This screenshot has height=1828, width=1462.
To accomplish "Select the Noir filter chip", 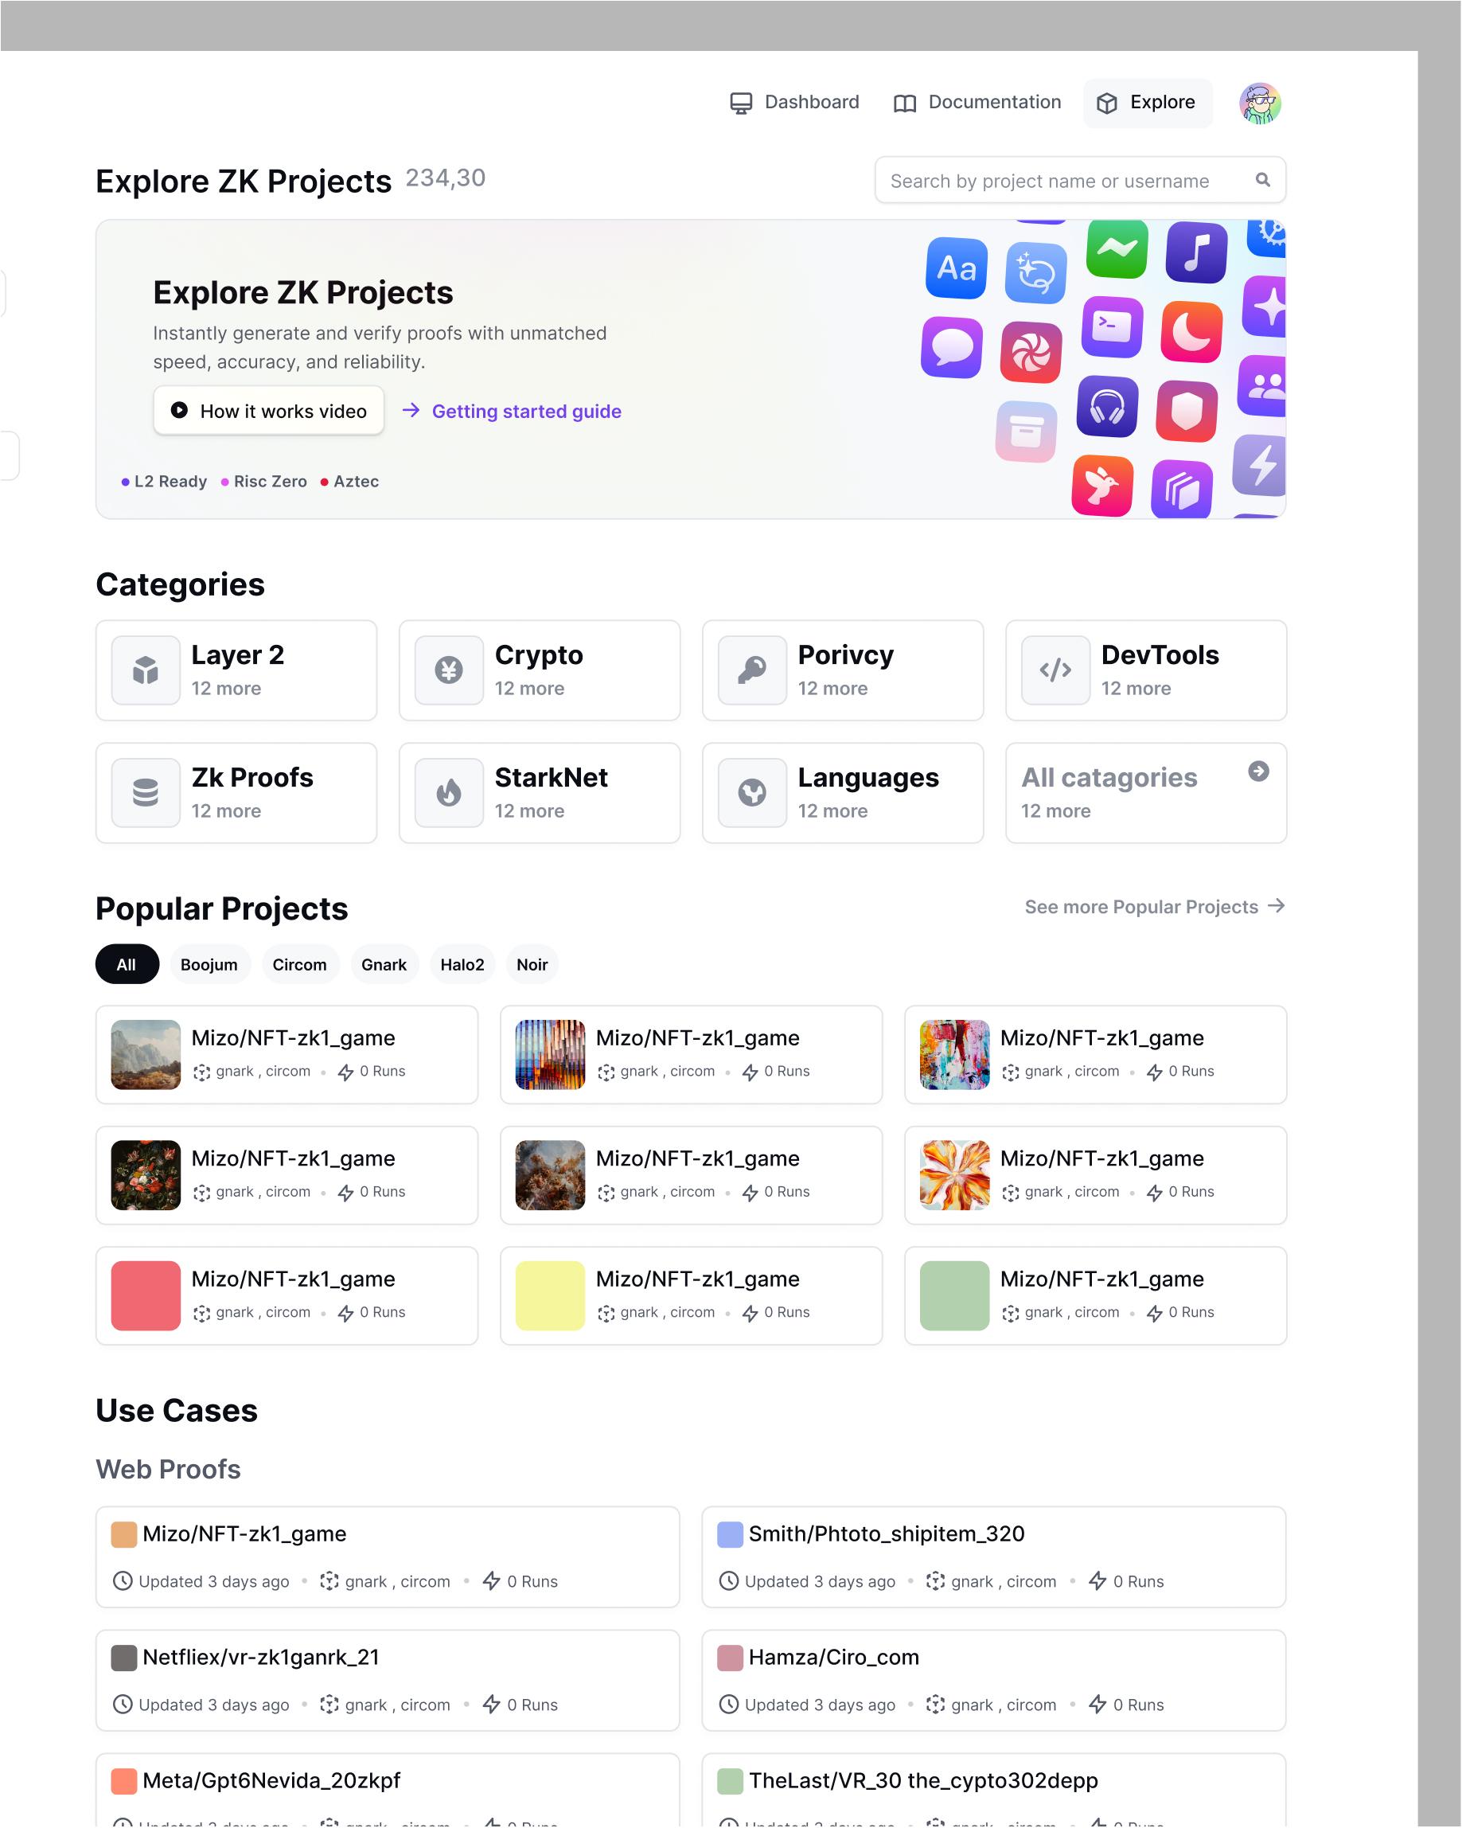I will coord(532,964).
